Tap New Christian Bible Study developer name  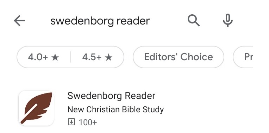(115, 110)
